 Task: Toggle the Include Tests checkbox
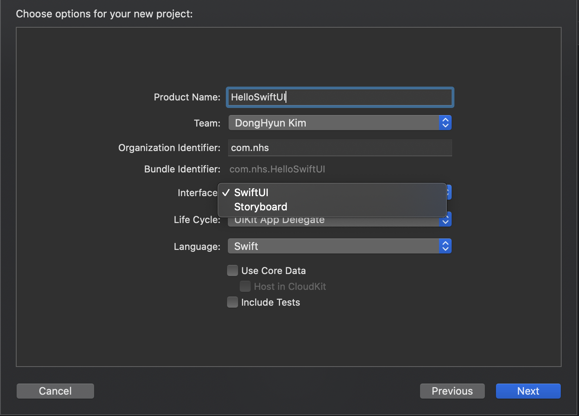[x=233, y=302]
